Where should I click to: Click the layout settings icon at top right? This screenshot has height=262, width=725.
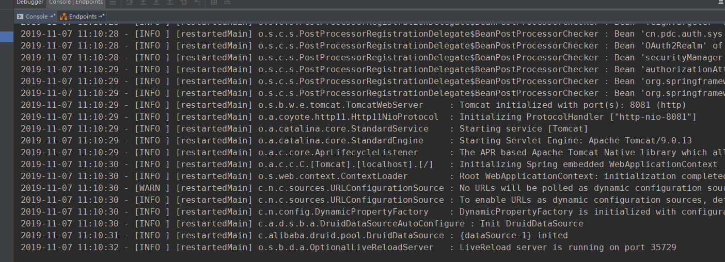[720, 3]
